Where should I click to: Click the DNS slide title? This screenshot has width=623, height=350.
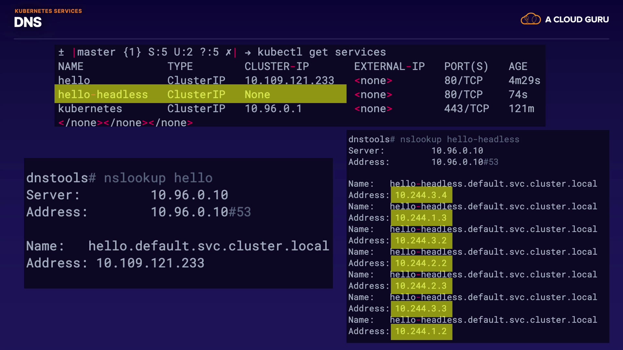[28, 22]
